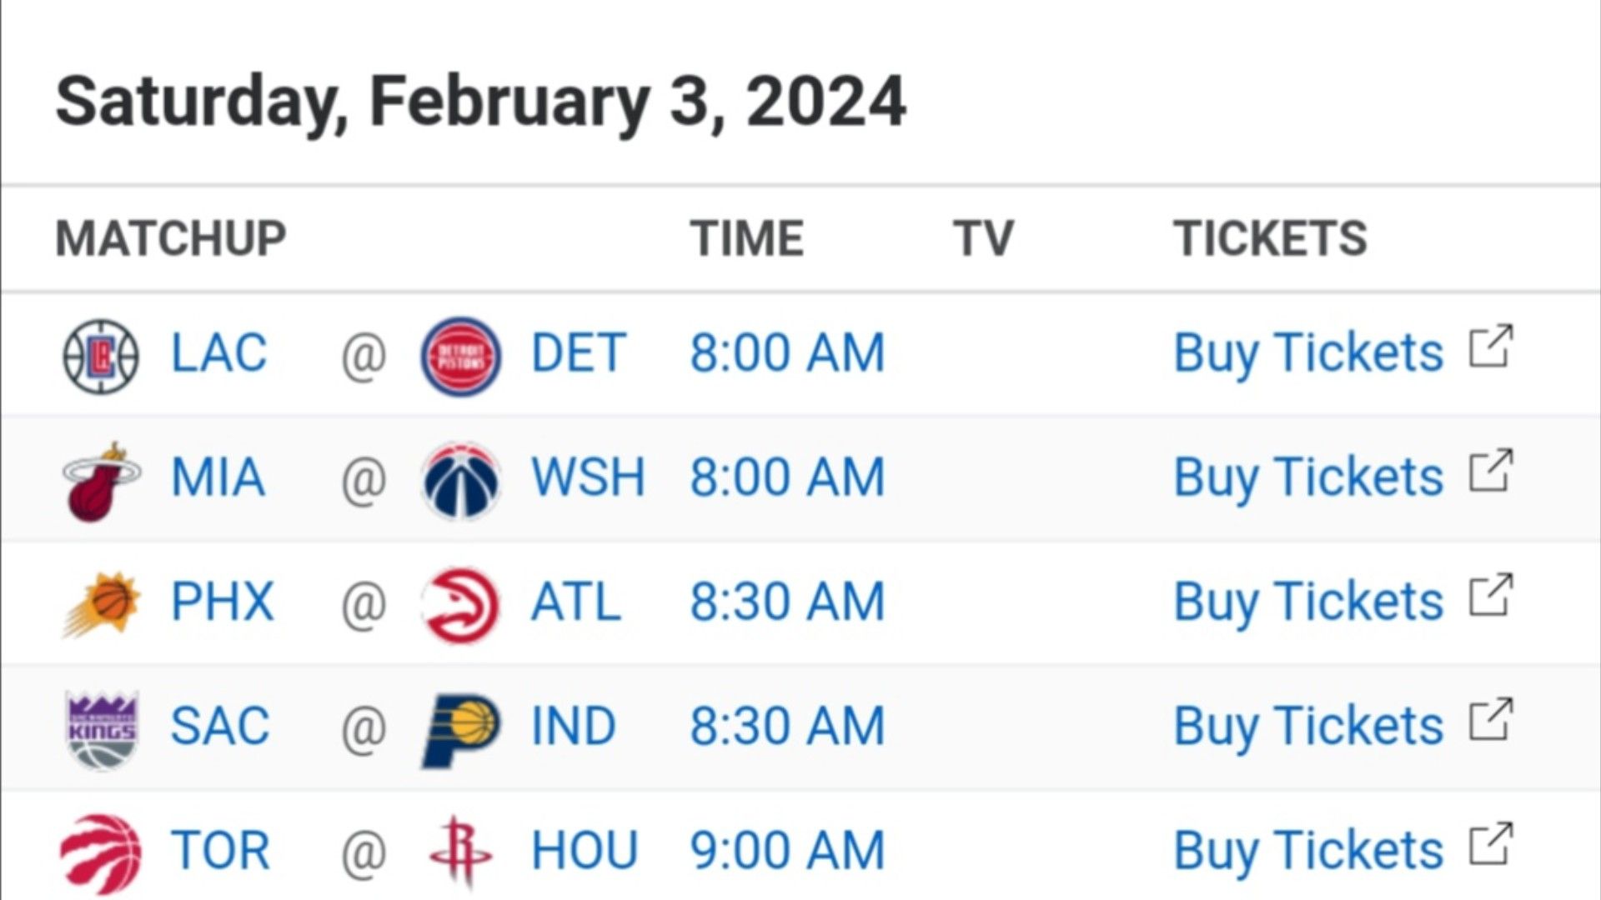Open the Atlanta Hawks logo

pos(461,605)
